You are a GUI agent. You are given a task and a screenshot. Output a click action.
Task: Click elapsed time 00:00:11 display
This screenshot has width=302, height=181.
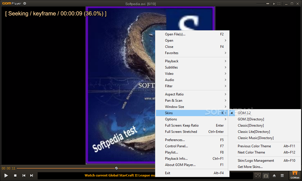(8, 168)
